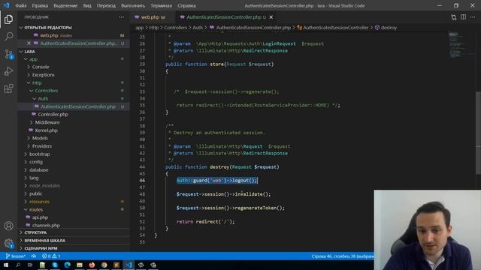Screen dimensions: 481x270
Task: Expand the resources folder
Action: [x=39, y=202]
